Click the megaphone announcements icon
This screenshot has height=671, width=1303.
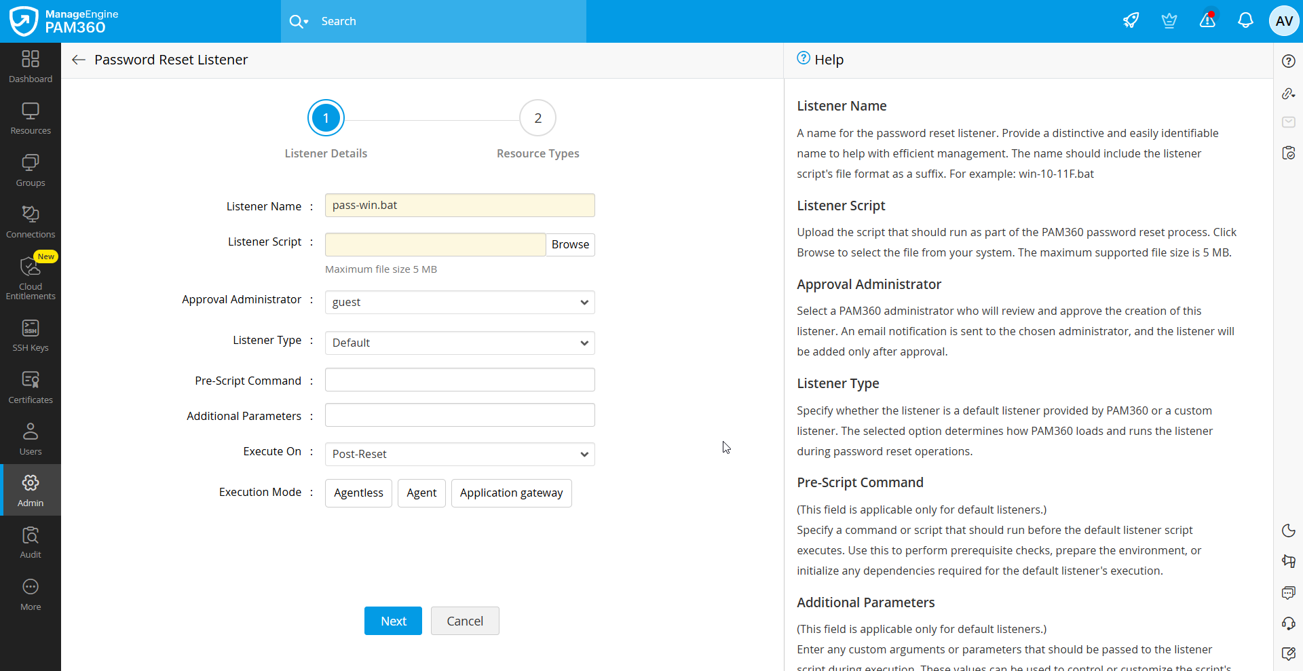coord(1289,561)
